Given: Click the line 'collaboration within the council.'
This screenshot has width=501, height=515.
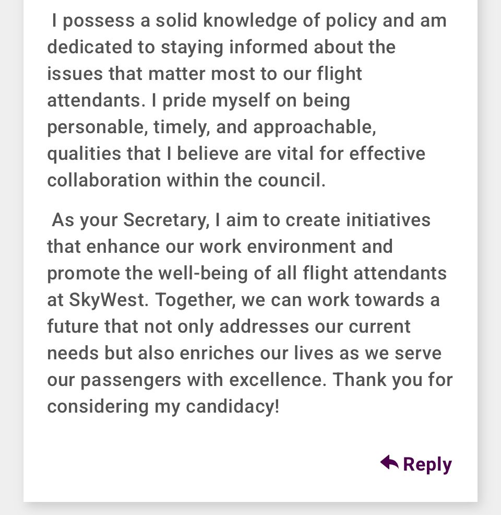Looking at the screenshot, I should 186,180.
